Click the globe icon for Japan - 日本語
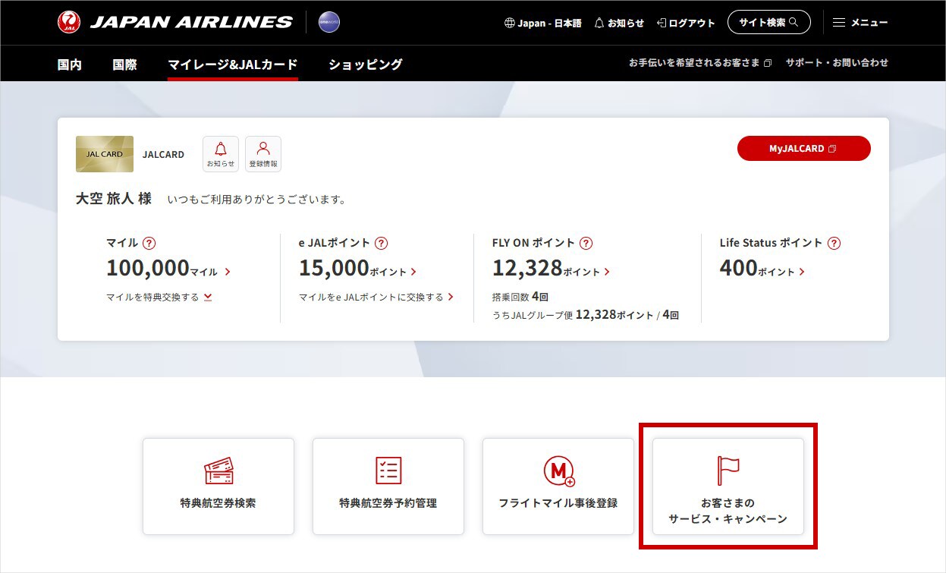The width and height of the screenshot is (946, 573). click(x=508, y=23)
